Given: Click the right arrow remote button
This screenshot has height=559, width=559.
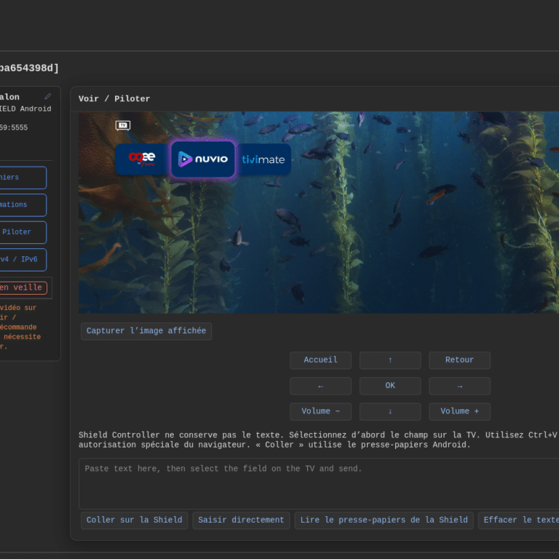Looking at the screenshot, I should (459, 386).
